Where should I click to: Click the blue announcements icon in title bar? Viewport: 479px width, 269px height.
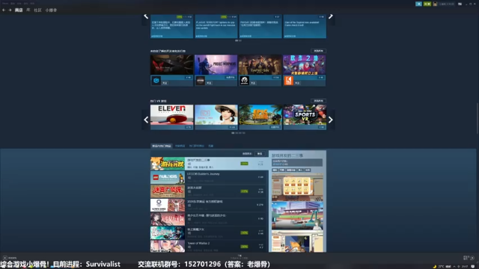click(418, 4)
